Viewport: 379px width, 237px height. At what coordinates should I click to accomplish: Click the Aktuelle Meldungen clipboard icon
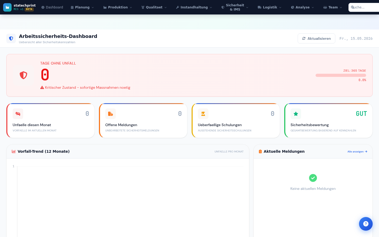point(260,151)
